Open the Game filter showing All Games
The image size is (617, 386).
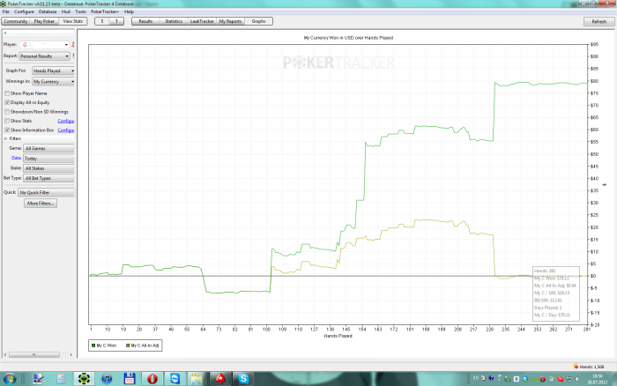[x=48, y=148]
